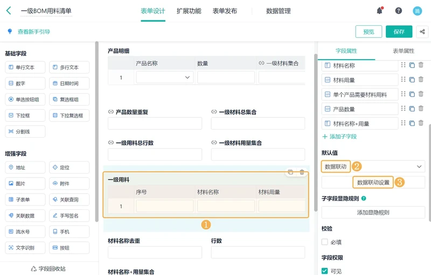The height and width of the screenshot is (275, 431).
Task: Delete the 材料用量 subfield
Action: coord(421,79)
